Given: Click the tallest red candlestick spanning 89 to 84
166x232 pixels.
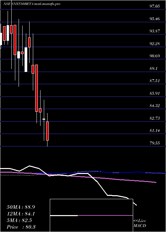Looking at the screenshot, I should [37, 88].
